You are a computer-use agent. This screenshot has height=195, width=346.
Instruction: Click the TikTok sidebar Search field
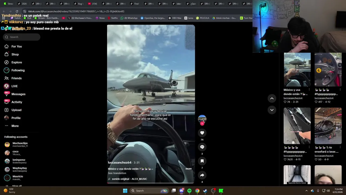coord(22,37)
